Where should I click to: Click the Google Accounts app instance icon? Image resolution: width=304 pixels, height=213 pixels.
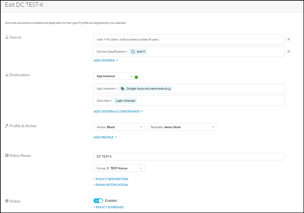pos(122,89)
